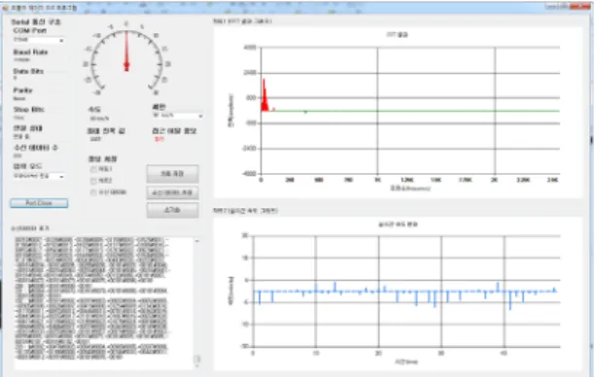Click the Port Close button

[x=39, y=203]
